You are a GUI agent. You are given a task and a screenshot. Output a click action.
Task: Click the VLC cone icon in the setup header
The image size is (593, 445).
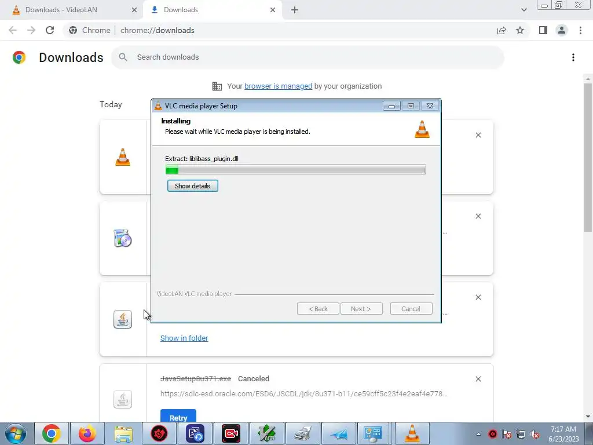click(x=422, y=129)
